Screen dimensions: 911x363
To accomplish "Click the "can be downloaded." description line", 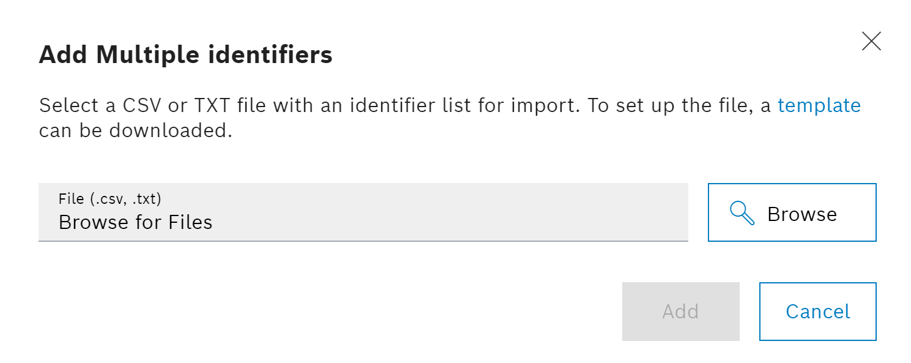I will pyautogui.click(x=135, y=132).
